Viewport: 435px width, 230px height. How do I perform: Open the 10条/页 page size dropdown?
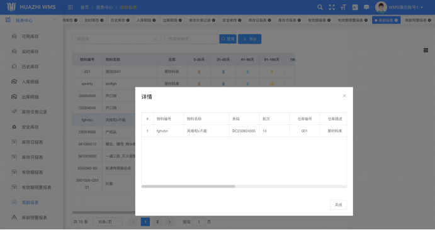pos(108,222)
